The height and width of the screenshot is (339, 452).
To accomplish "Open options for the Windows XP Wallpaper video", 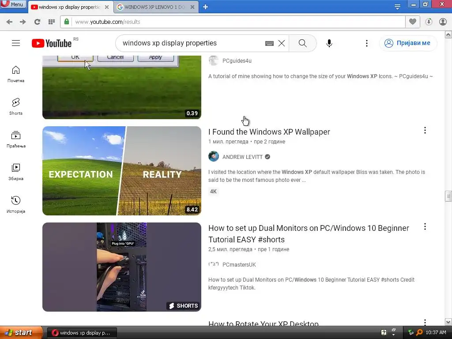I will [425, 130].
